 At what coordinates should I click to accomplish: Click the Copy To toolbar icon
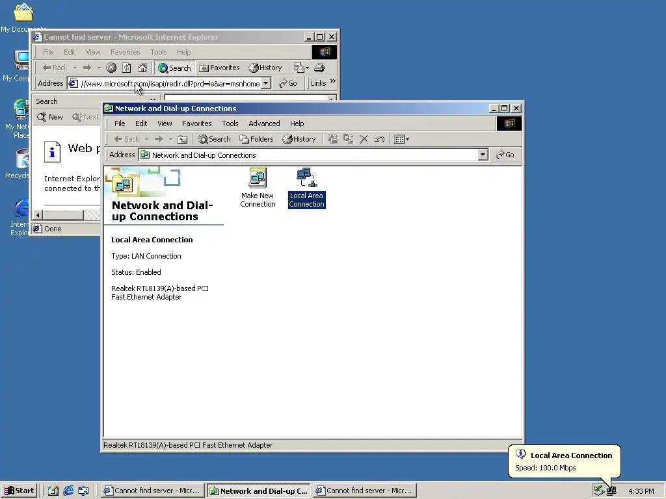pyautogui.click(x=349, y=139)
